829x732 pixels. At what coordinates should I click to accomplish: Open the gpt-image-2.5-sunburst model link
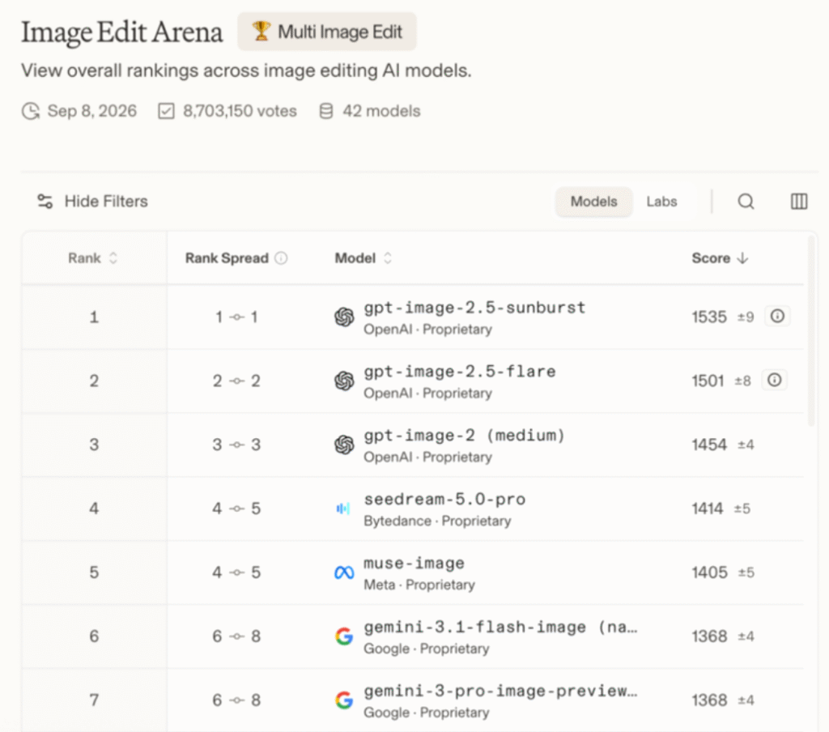click(474, 307)
